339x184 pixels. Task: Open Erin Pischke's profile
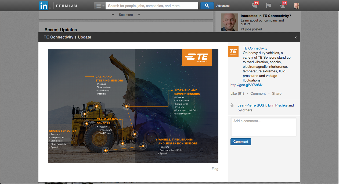277,105
